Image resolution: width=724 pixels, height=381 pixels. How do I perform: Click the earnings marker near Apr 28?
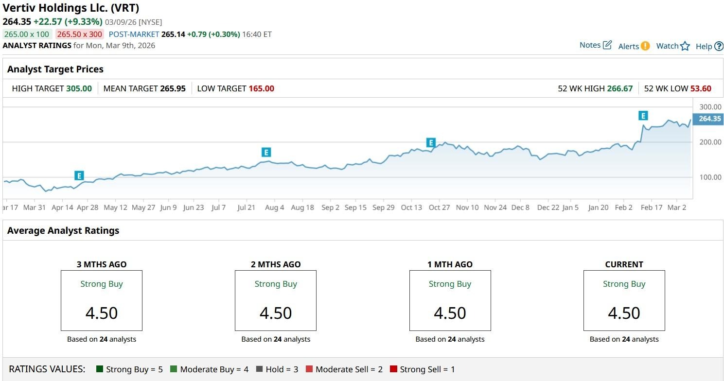coord(79,175)
